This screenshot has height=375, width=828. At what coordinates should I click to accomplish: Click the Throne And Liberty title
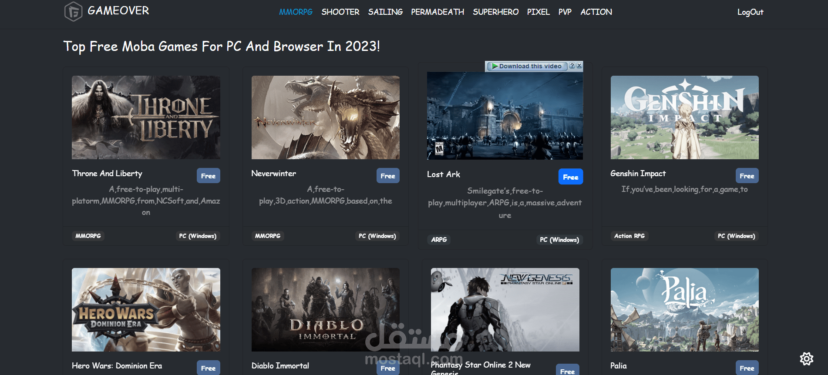(x=107, y=174)
